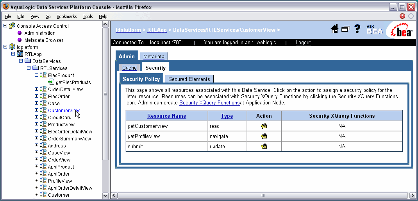
Task: Click the Firefox icon in the title bar
Action: point(5,7)
